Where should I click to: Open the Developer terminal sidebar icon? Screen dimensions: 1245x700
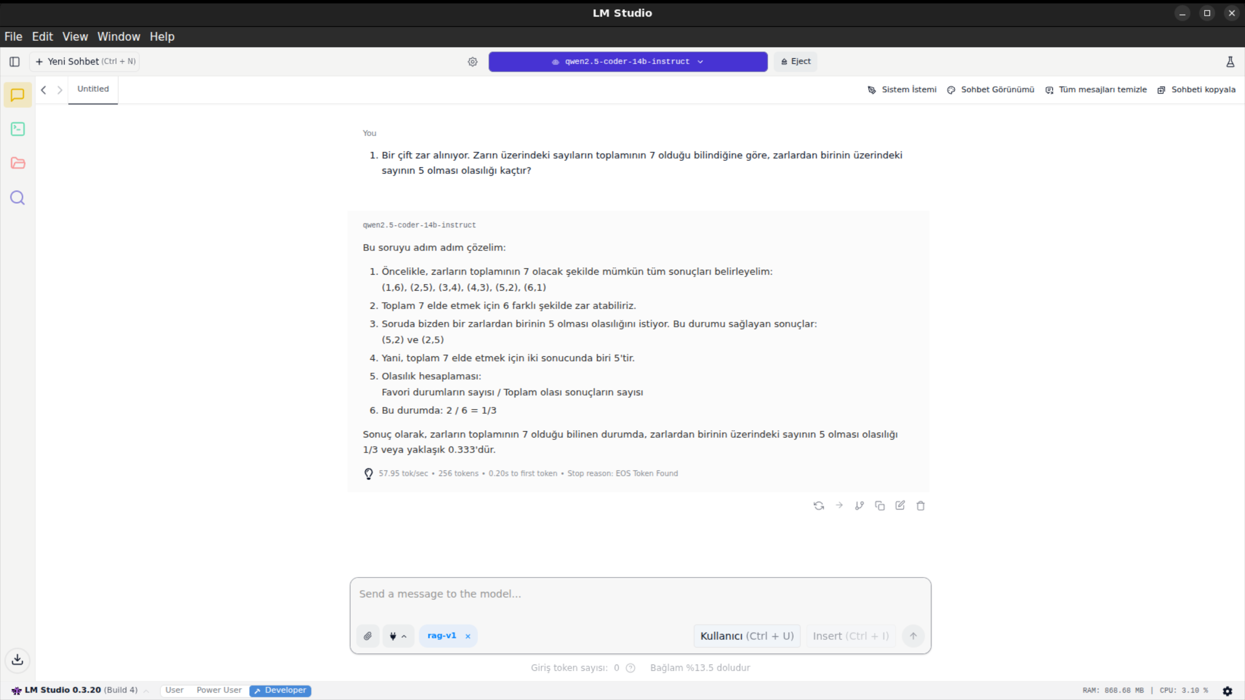tap(18, 129)
